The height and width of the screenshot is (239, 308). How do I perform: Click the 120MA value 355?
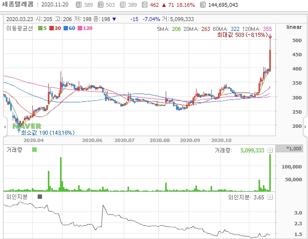(267, 29)
